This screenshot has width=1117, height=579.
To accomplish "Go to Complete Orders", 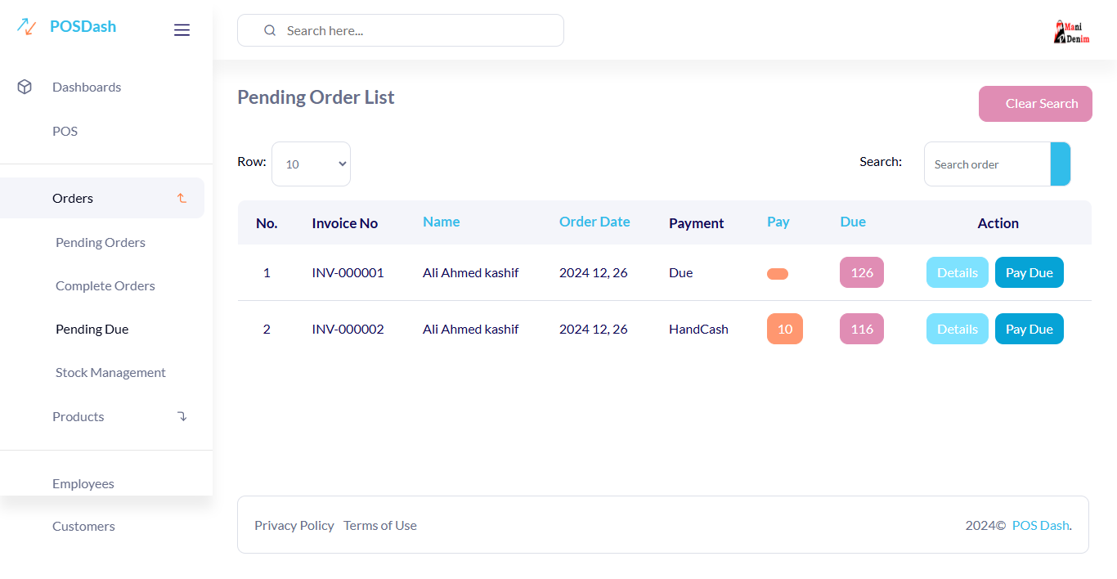I will tap(105, 285).
